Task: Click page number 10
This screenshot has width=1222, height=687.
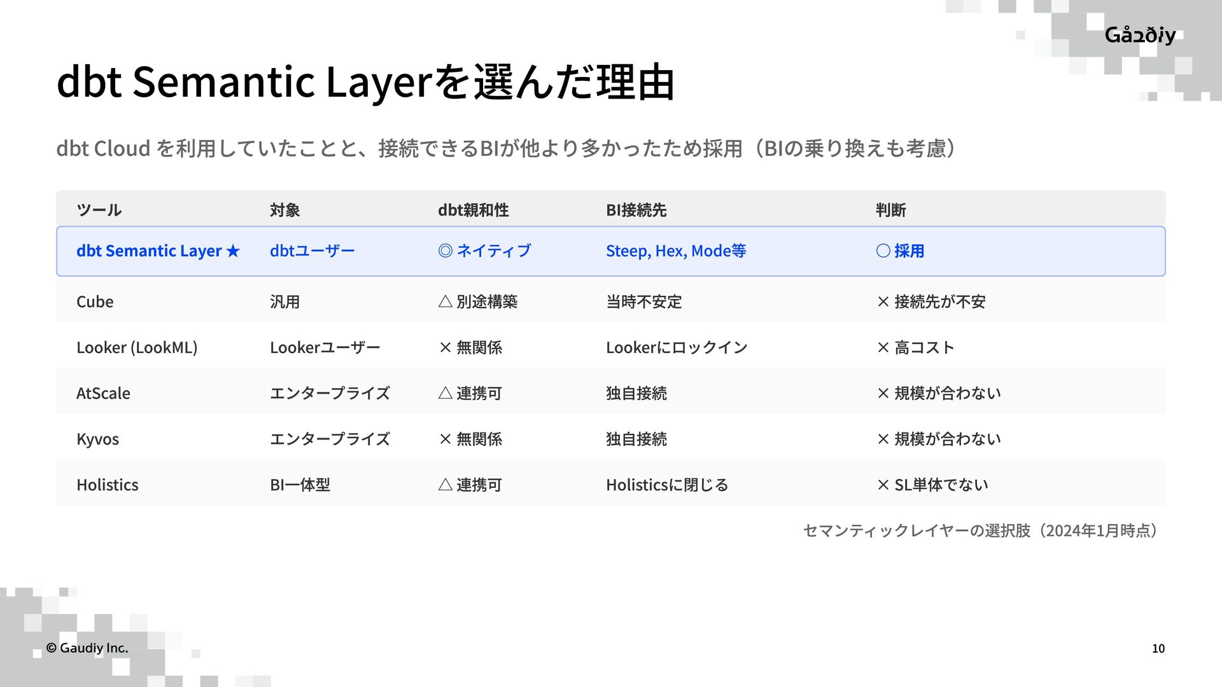Action: 1158,649
